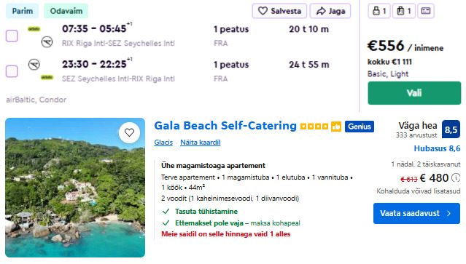
Task: Click the Condor logo on outbound flight
Action: pyautogui.click(x=47, y=41)
